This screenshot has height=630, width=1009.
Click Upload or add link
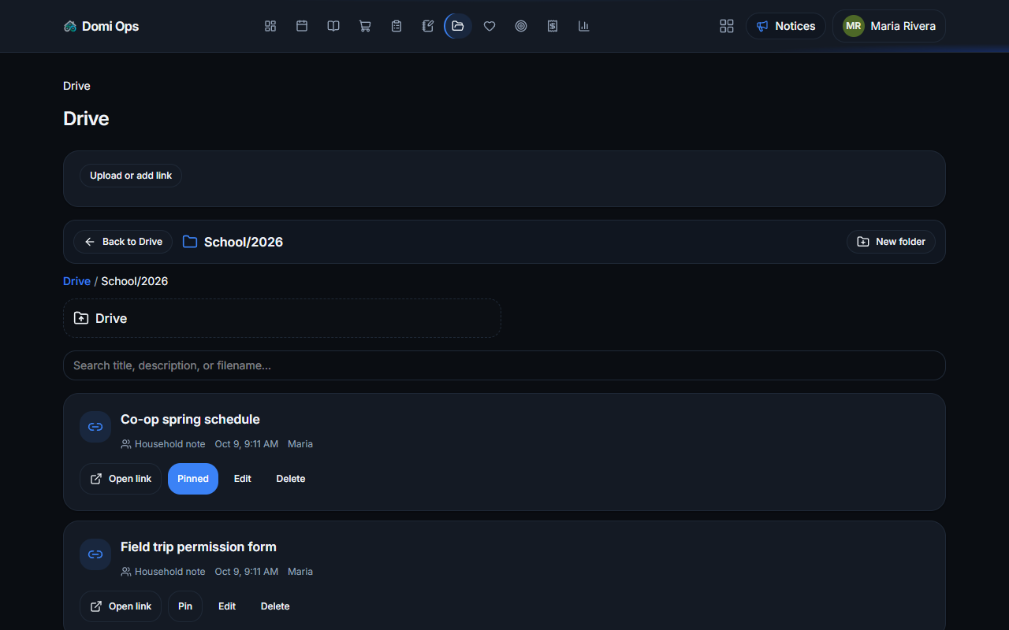coord(131,176)
